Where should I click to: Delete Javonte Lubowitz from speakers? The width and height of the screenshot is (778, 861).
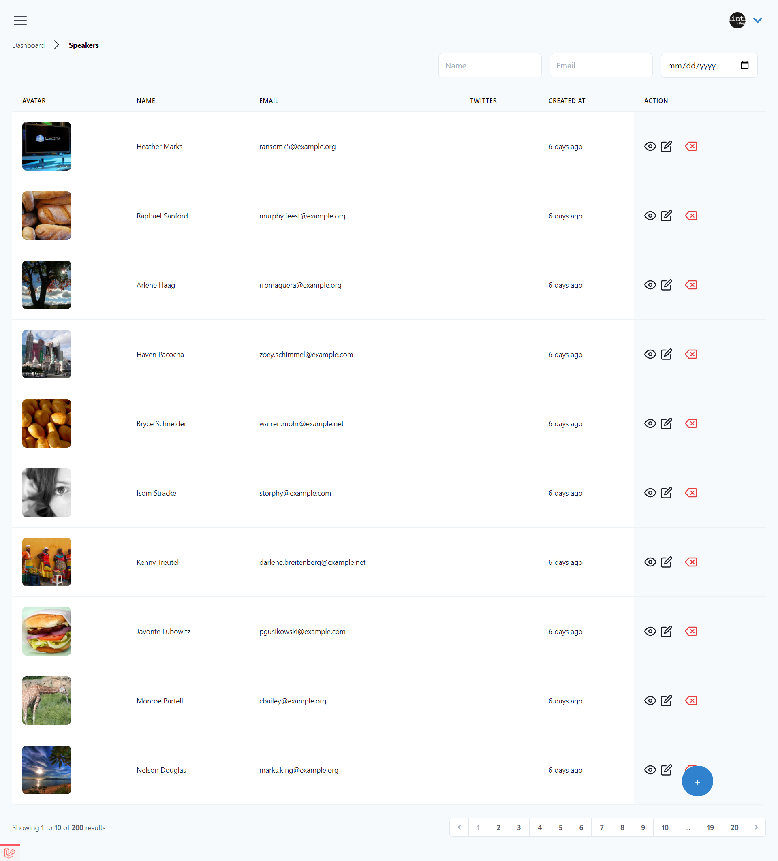pyautogui.click(x=690, y=631)
